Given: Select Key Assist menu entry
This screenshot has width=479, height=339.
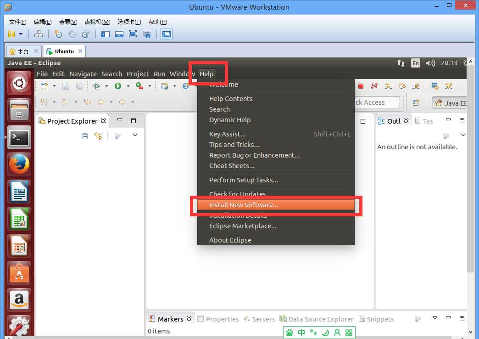Looking at the screenshot, I should (x=276, y=134).
